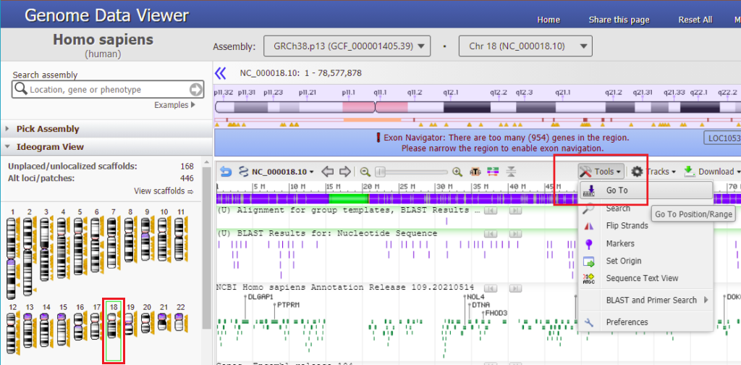Click the greyed collapse arrows icon in toolbar
This screenshot has width=741, height=365.
511,172
